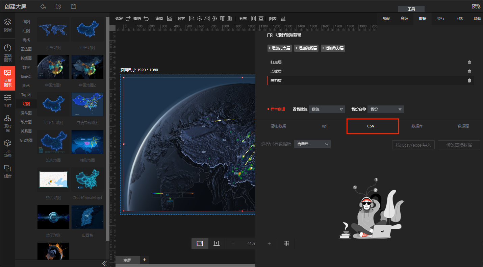The image size is (483, 267).
Task: Click the 1:1 actual size button
Action: coord(217,243)
